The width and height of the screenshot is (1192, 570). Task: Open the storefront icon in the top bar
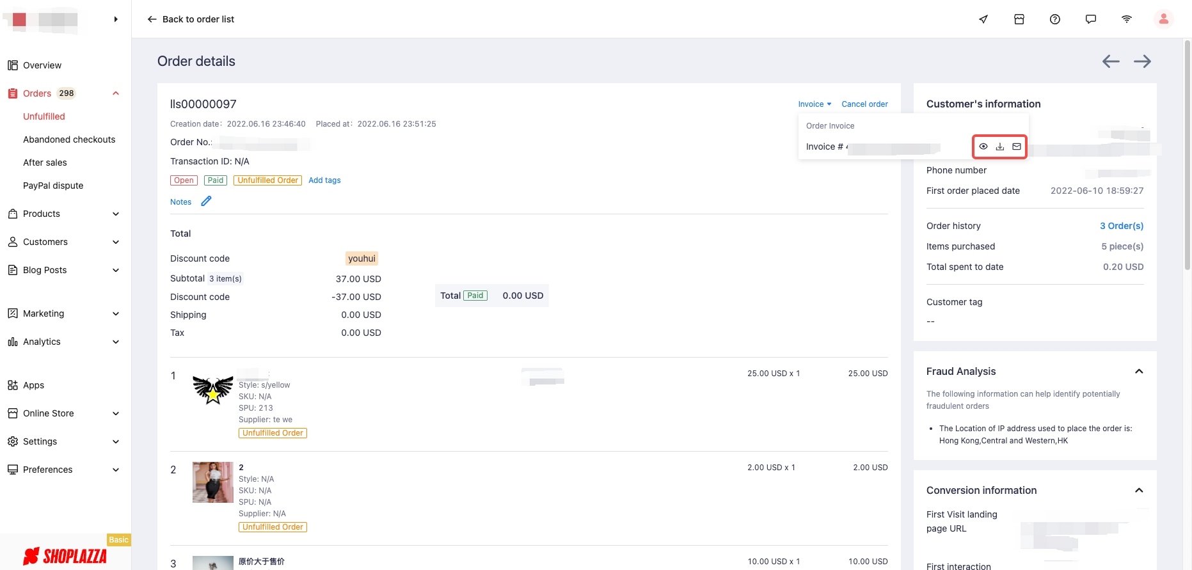point(1019,19)
